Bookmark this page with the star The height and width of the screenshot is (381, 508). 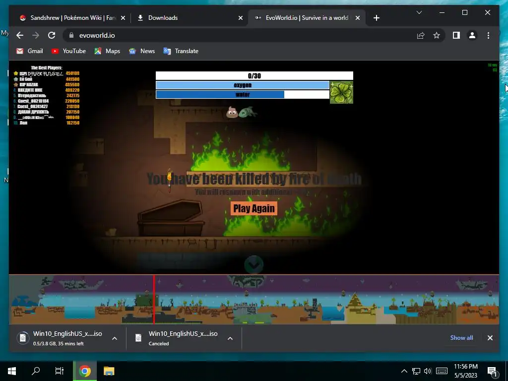coord(437,35)
